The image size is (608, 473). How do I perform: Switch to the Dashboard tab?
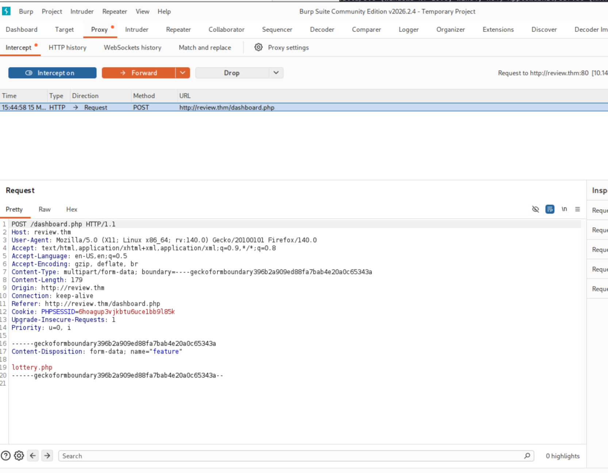click(x=22, y=30)
